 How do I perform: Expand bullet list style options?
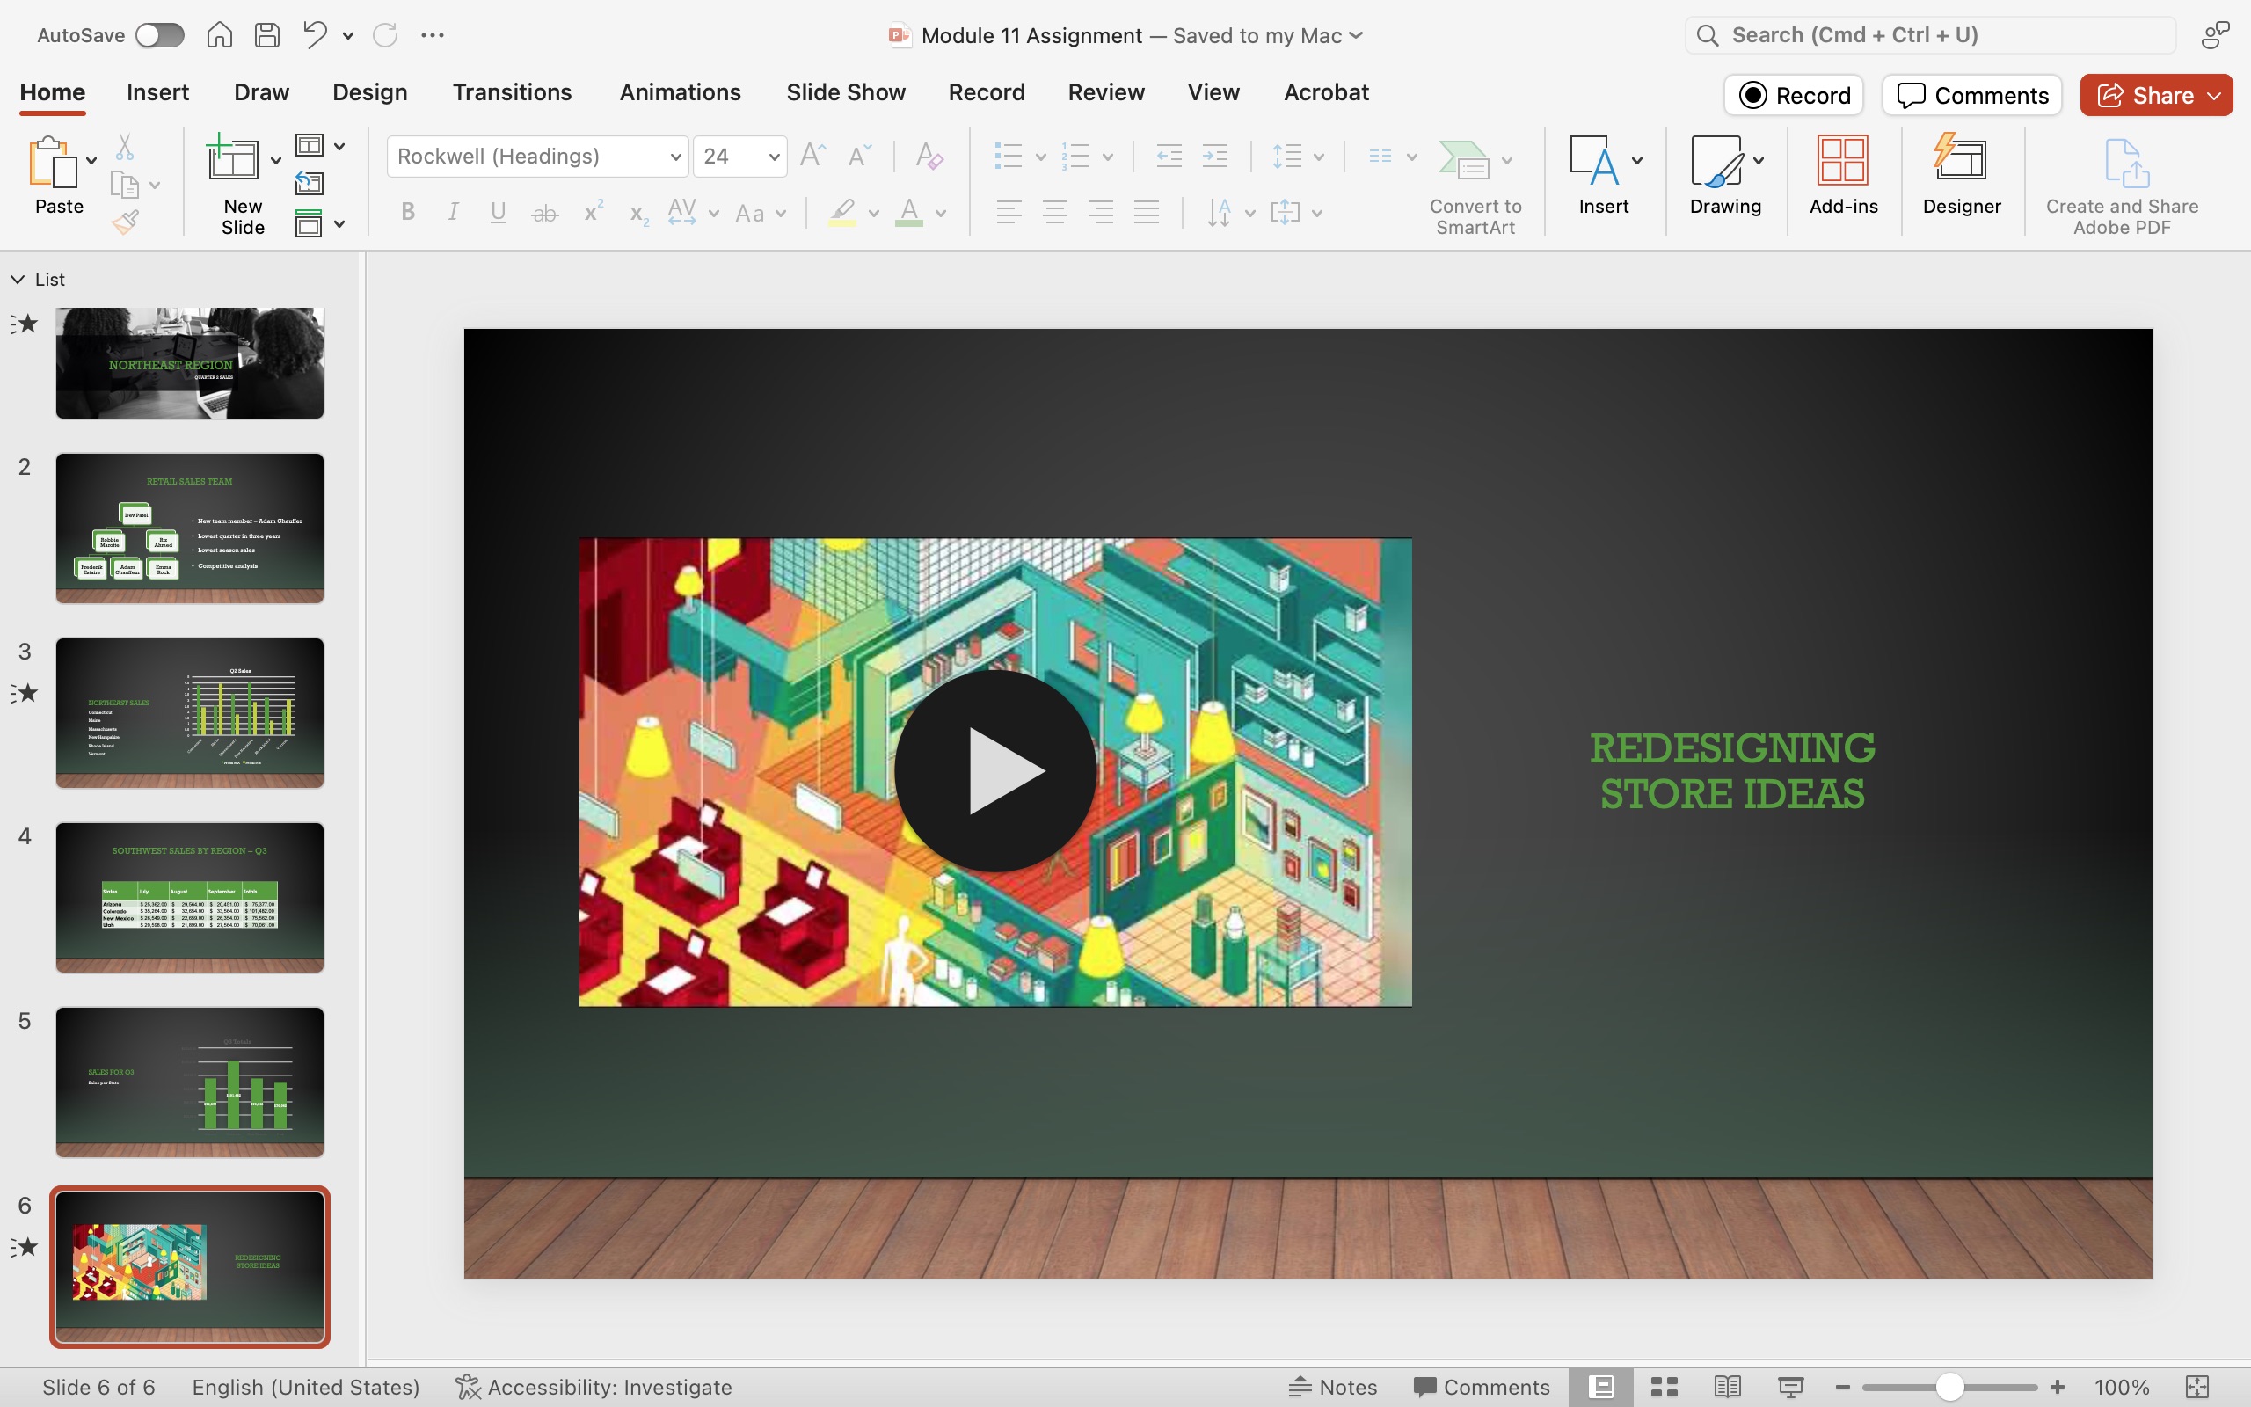(x=1041, y=157)
